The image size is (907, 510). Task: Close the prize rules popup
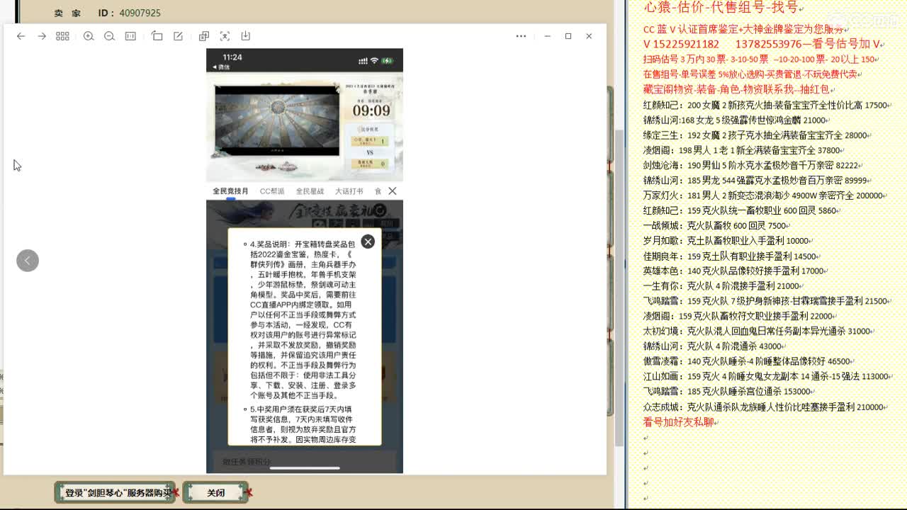click(368, 242)
